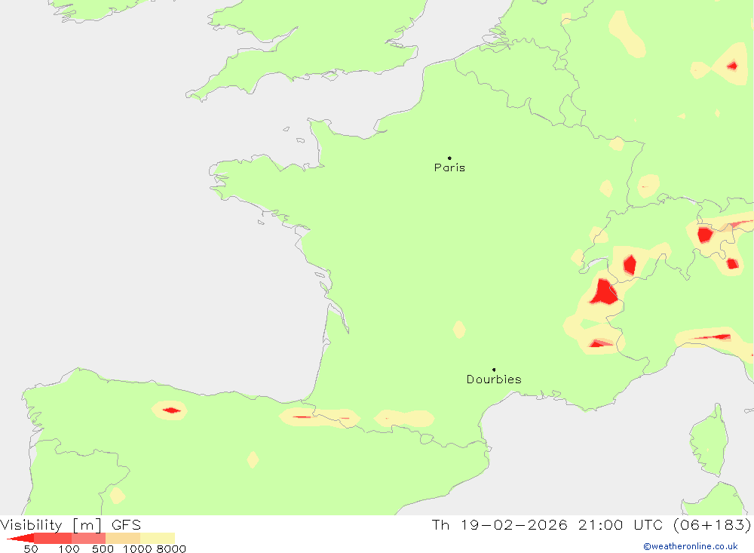The width and height of the screenshot is (754, 553).
Task: Click the (06+183) forecast run label
Action: click(x=713, y=524)
